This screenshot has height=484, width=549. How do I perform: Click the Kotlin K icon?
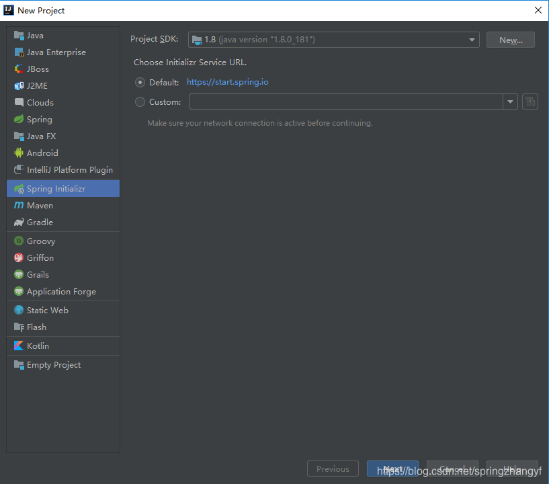[19, 346]
